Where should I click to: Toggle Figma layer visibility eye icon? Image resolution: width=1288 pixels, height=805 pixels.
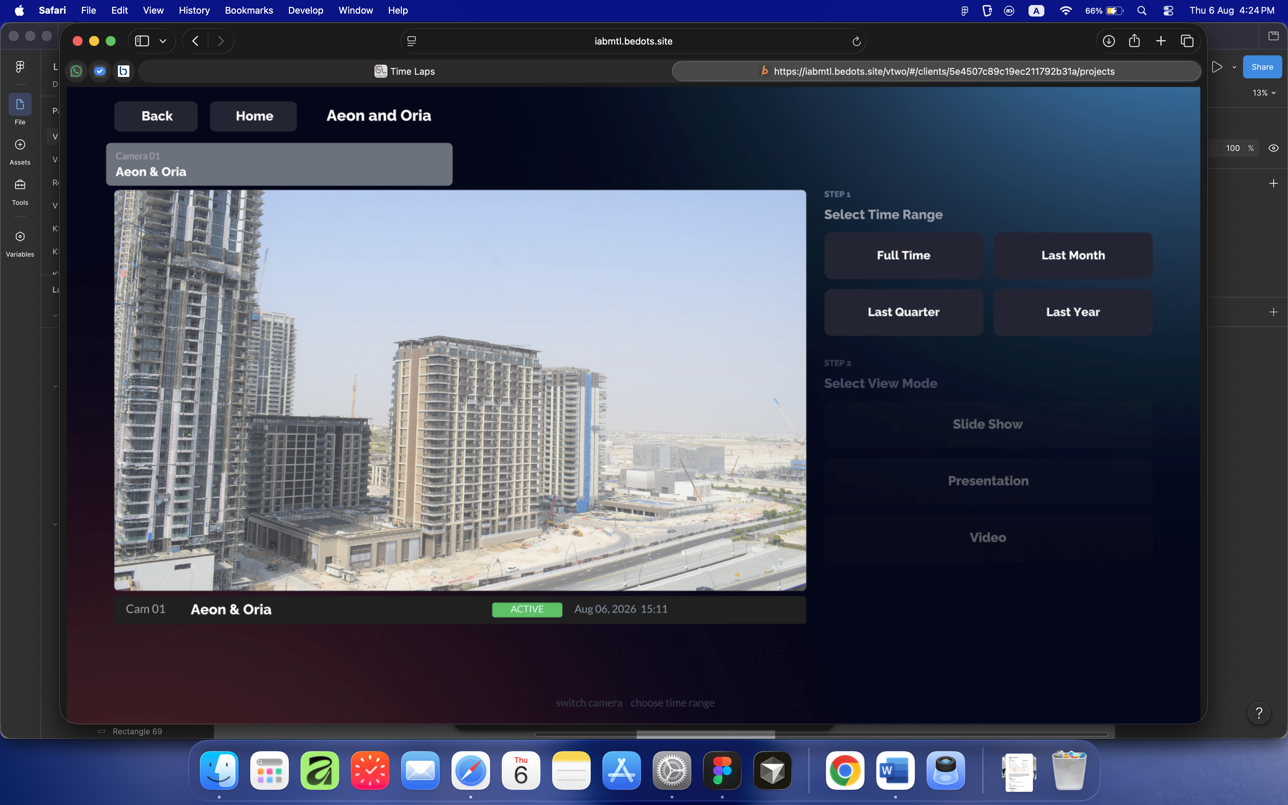tap(1273, 148)
